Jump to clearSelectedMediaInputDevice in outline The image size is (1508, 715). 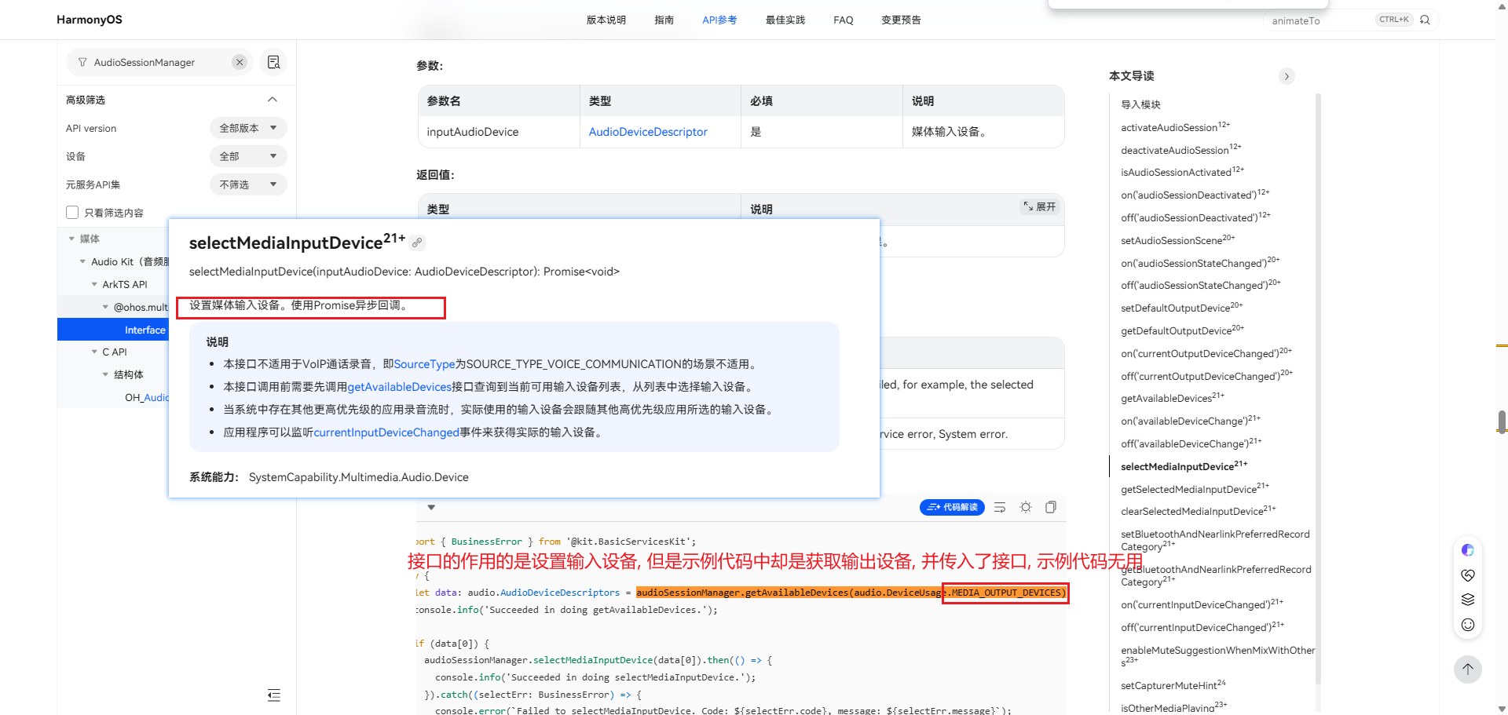[1198, 510]
